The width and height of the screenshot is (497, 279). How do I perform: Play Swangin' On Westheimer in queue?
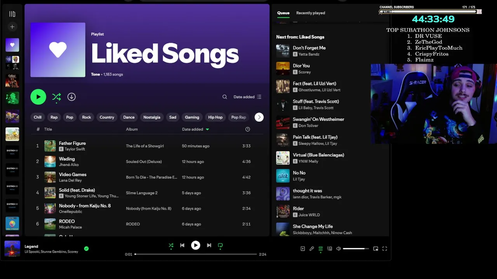tap(330, 122)
